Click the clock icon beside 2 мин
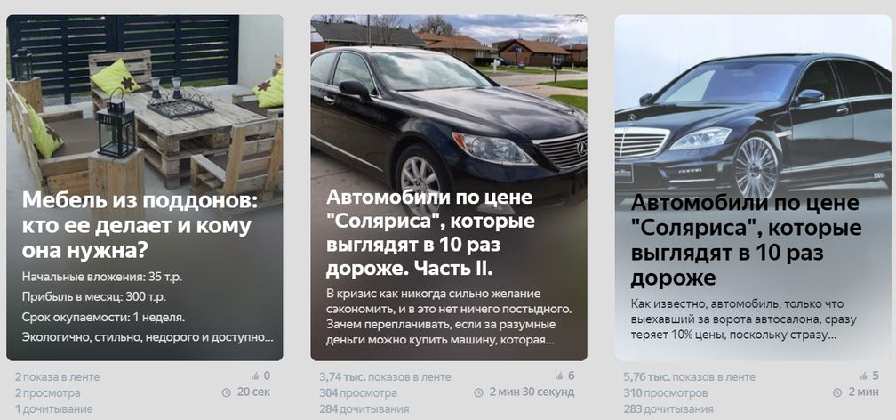 pyautogui.click(x=837, y=392)
